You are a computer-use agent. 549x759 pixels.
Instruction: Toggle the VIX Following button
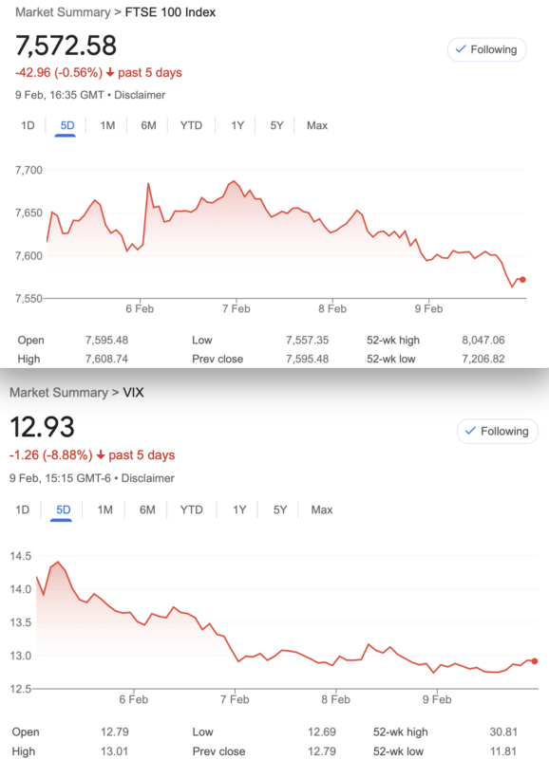[x=497, y=431]
